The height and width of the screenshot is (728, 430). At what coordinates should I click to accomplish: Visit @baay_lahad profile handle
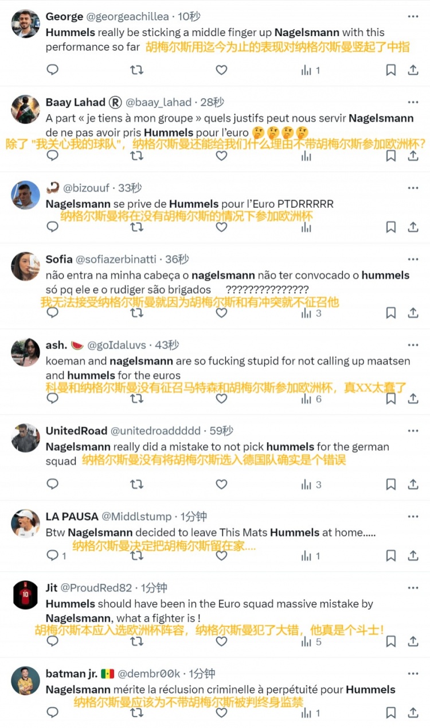pos(158,102)
